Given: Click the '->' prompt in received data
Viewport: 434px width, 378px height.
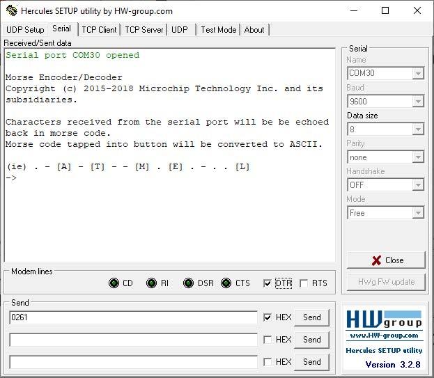Looking at the screenshot, I should click(x=11, y=178).
